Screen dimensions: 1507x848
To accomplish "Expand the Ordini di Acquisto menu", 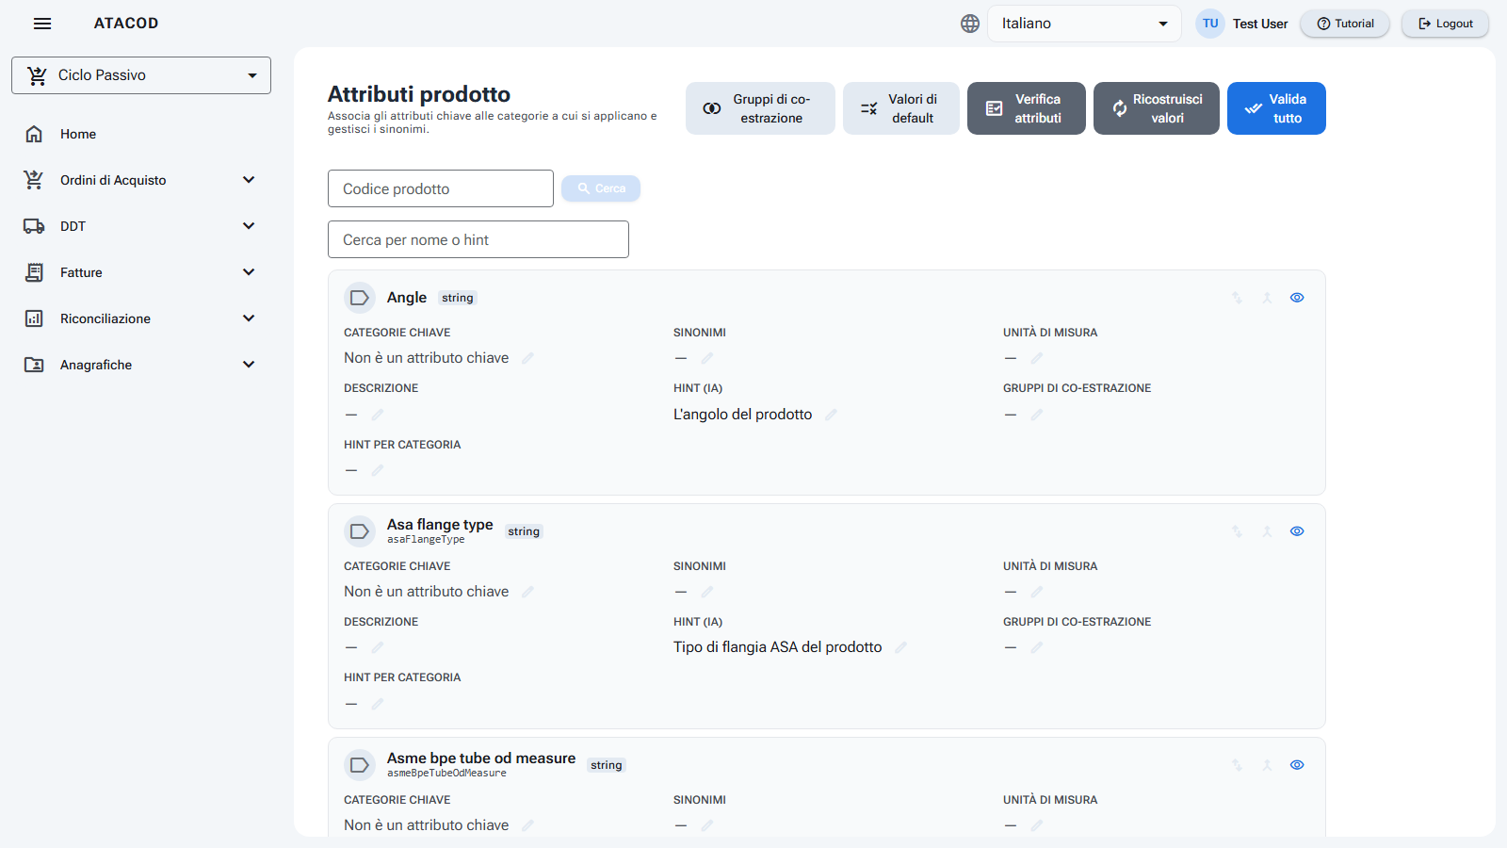I will tap(139, 180).
